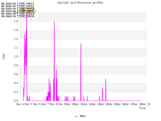Screen dimensions: 161x121
Task: Click the 1.4 y-axis tick label
Action: pos(16,39)
